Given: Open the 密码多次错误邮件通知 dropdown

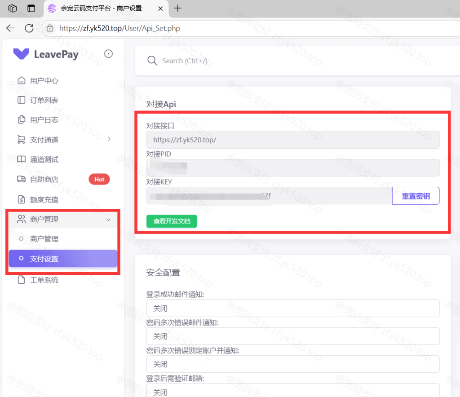Looking at the screenshot, I should tap(292, 336).
